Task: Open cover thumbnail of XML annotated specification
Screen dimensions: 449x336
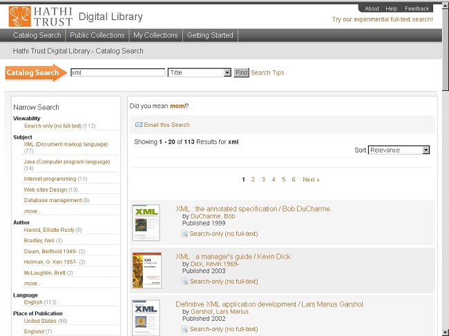Action: pos(146,222)
